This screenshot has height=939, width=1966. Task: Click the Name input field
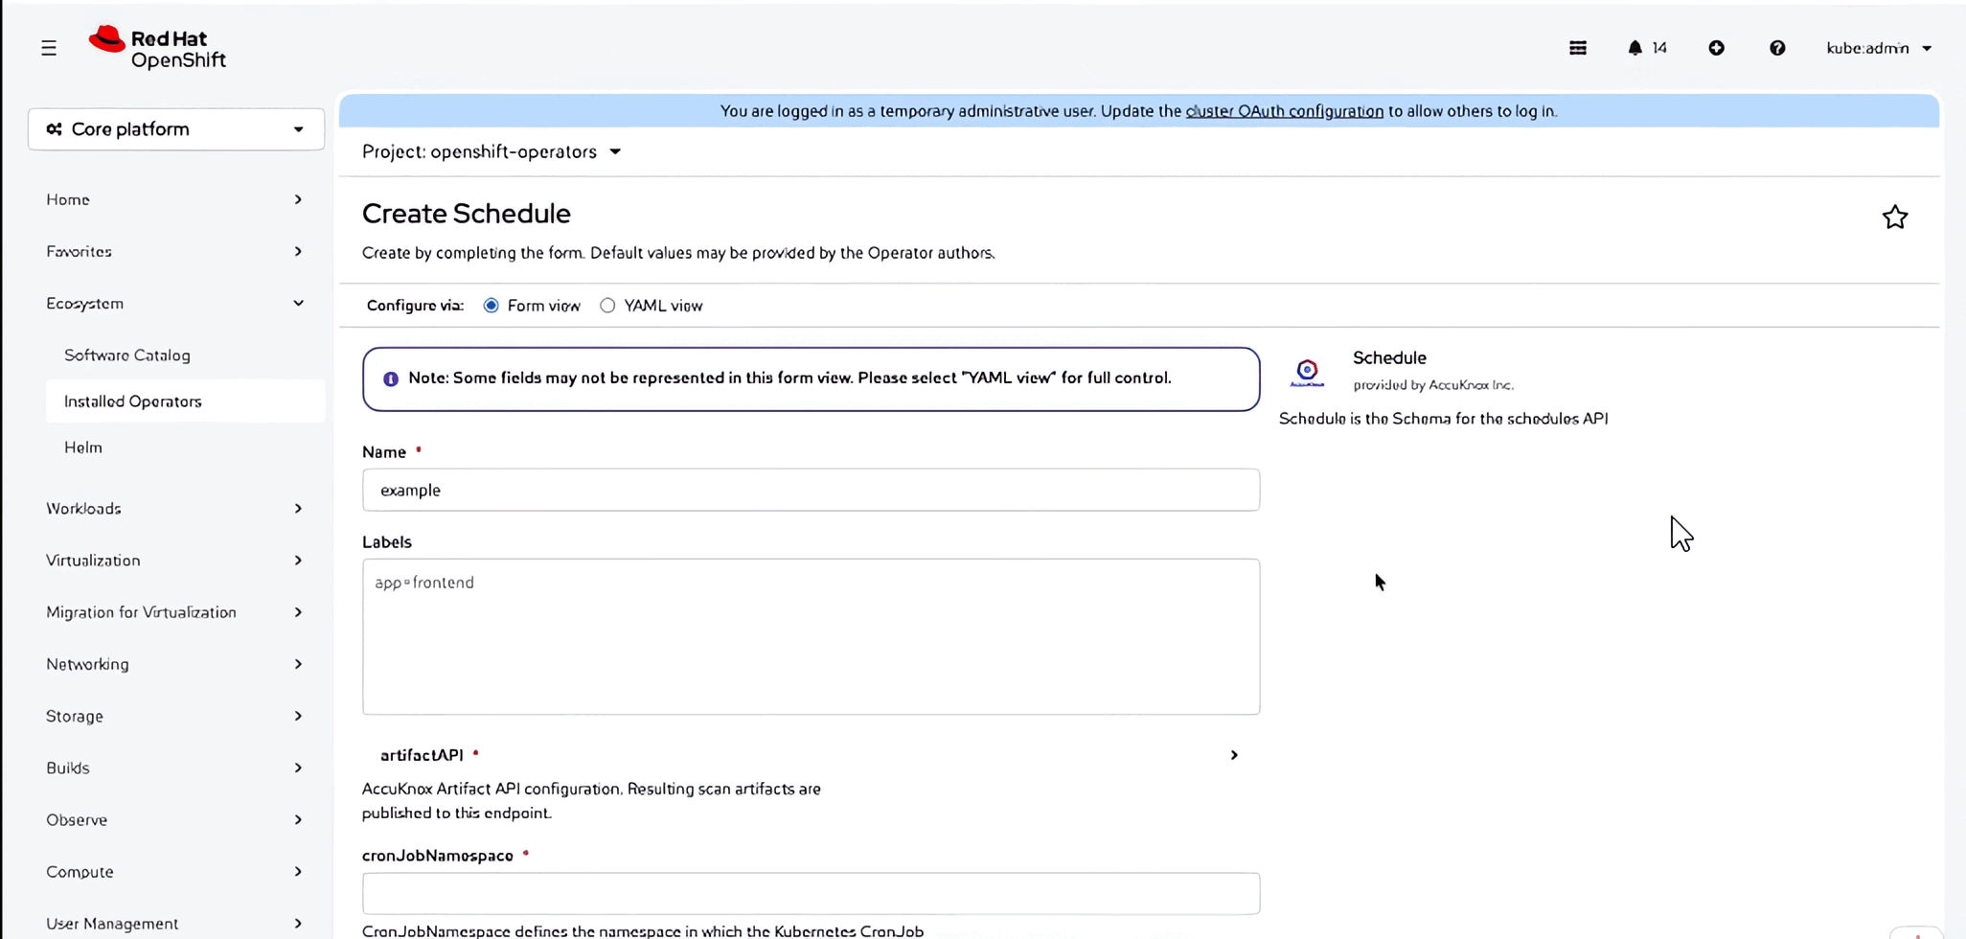pyautogui.click(x=811, y=490)
